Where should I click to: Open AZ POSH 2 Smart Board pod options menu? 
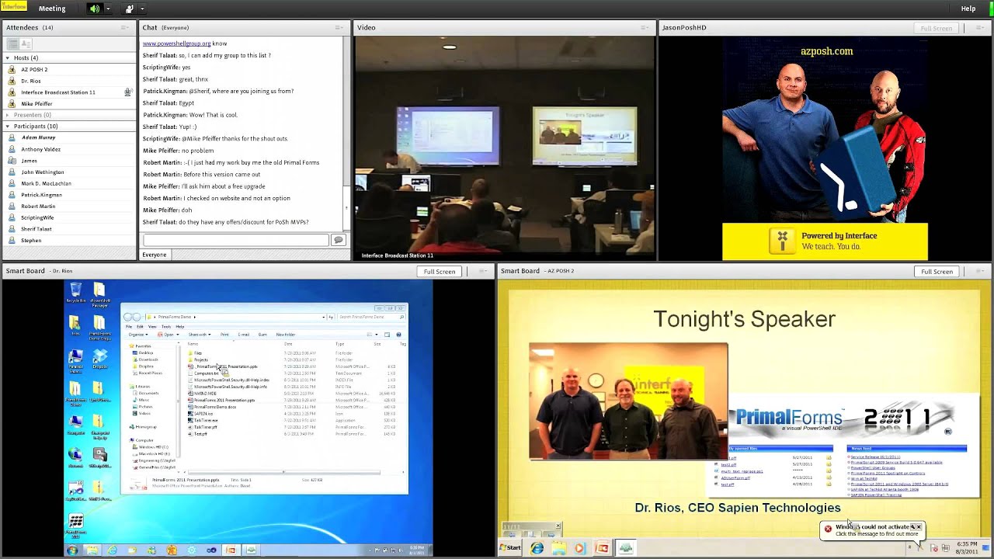pyautogui.click(x=978, y=271)
